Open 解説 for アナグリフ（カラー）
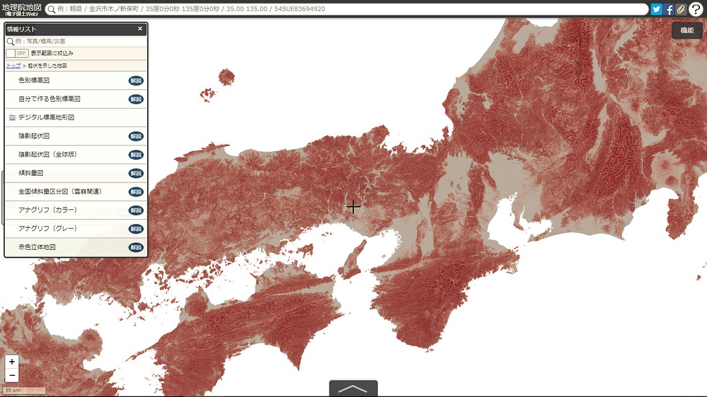This screenshot has width=707, height=397. (x=136, y=210)
